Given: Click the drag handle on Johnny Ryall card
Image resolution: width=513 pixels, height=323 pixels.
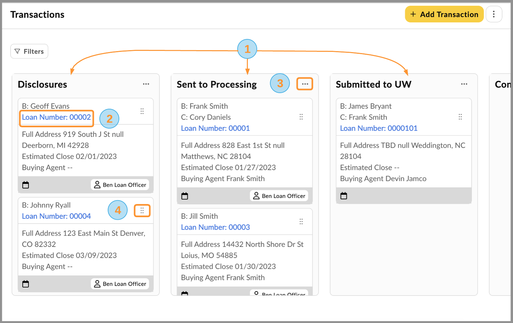Looking at the screenshot, I should tap(142, 210).
